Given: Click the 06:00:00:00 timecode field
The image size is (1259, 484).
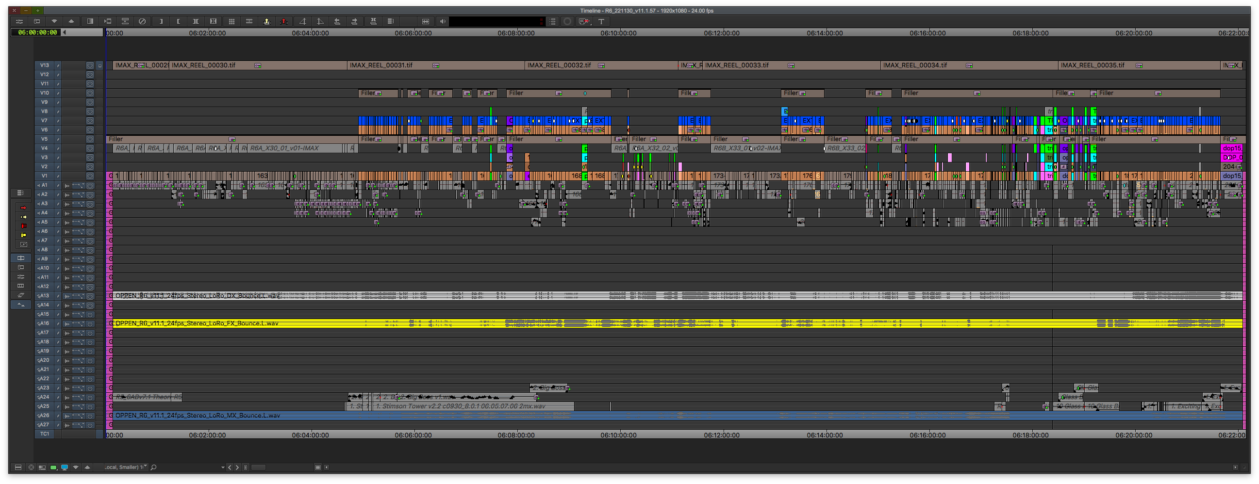Looking at the screenshot, I should (x=37, y=32).
